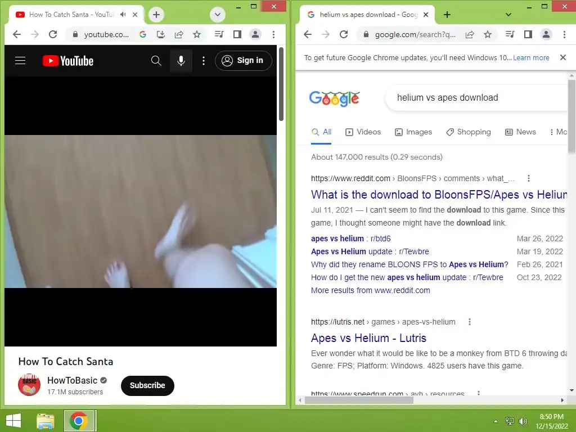Image resolution: width=576 pixels, height=432 pixels.
Task: Switch to Videos results tab
Action: click(x=363, y=132)
